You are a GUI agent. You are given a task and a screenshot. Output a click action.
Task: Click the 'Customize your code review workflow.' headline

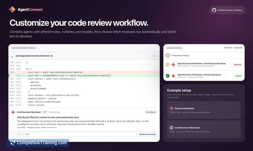point(79,23)
